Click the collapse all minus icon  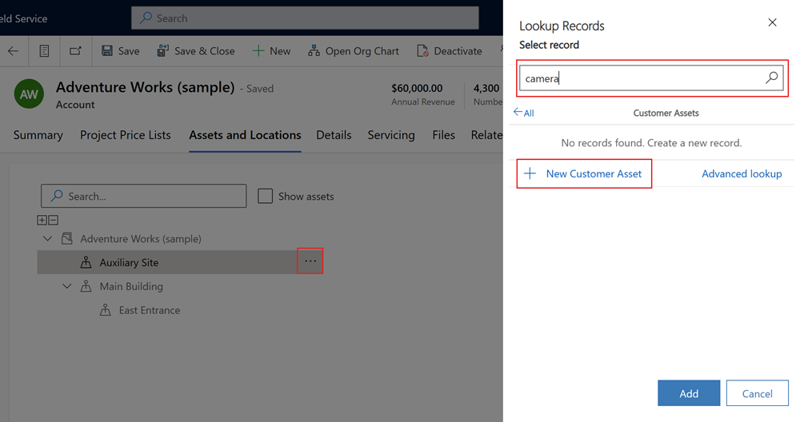click(53, 220)
